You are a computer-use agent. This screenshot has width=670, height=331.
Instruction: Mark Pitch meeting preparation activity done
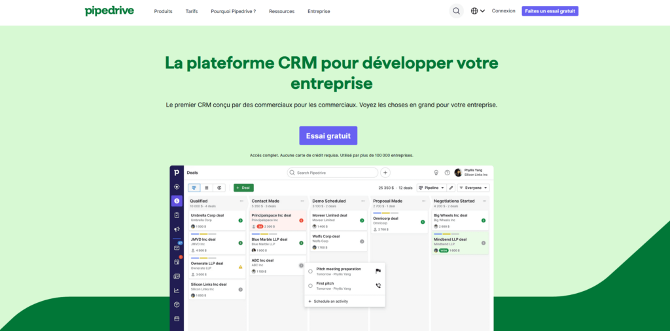coord(310,271)
